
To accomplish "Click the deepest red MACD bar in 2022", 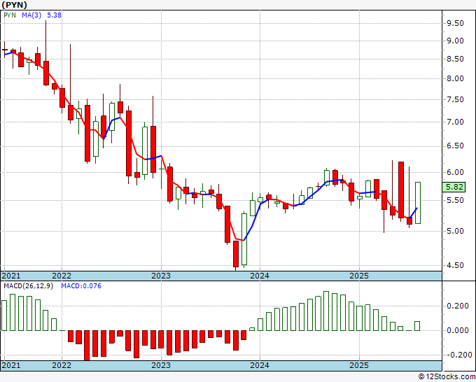I will point(87,346).
